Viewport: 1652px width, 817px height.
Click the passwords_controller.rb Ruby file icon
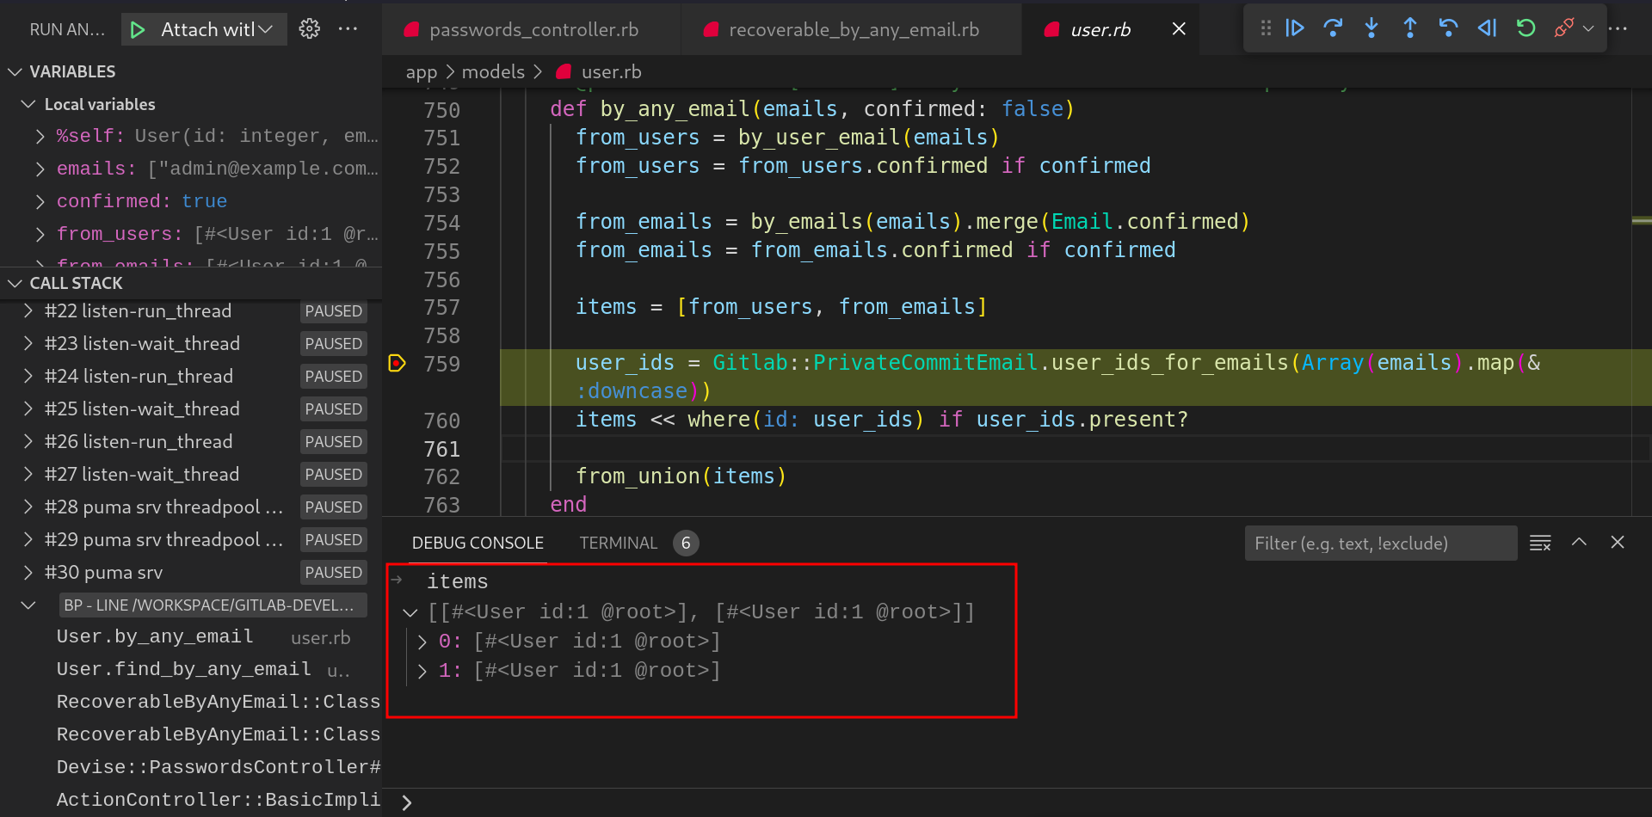click(x=411, y=30)
